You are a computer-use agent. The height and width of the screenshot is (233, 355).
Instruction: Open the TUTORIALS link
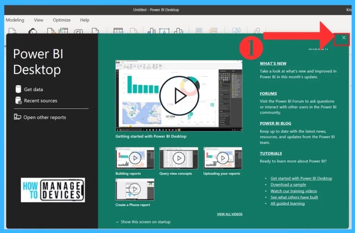click(x=271, y=153)
